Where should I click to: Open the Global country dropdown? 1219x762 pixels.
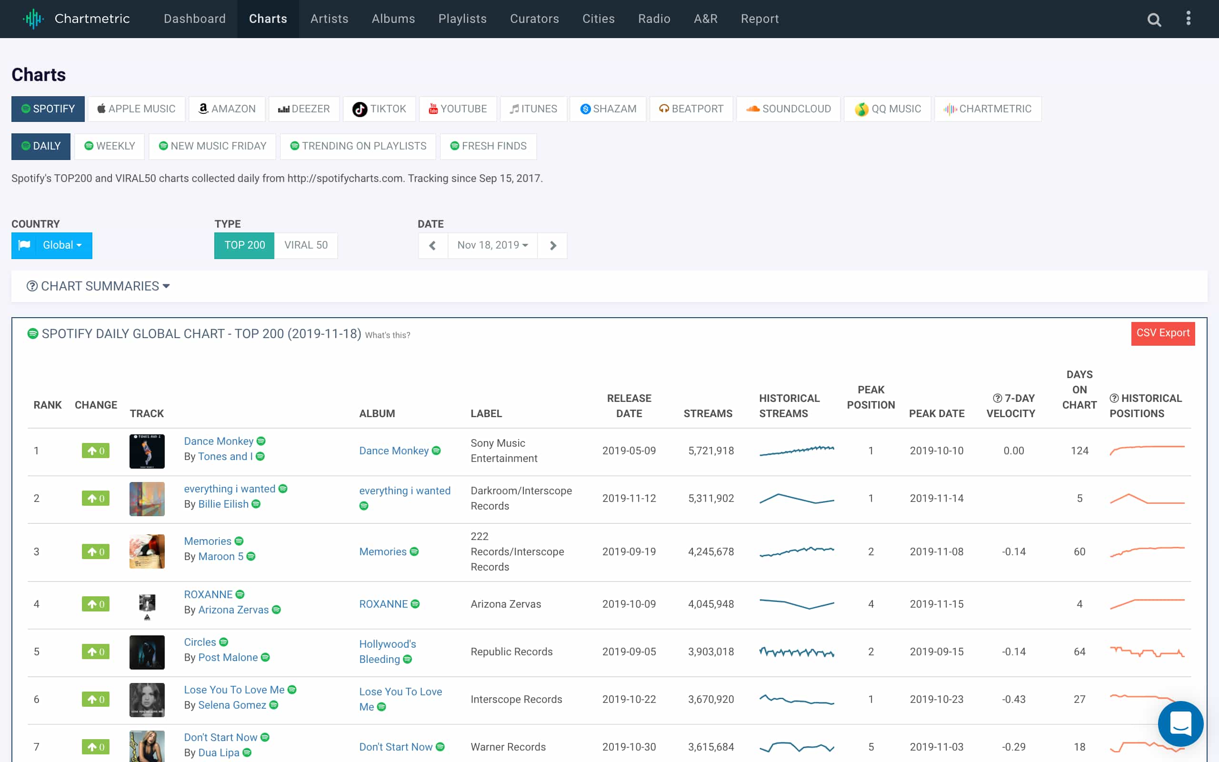tap(52, 245)
